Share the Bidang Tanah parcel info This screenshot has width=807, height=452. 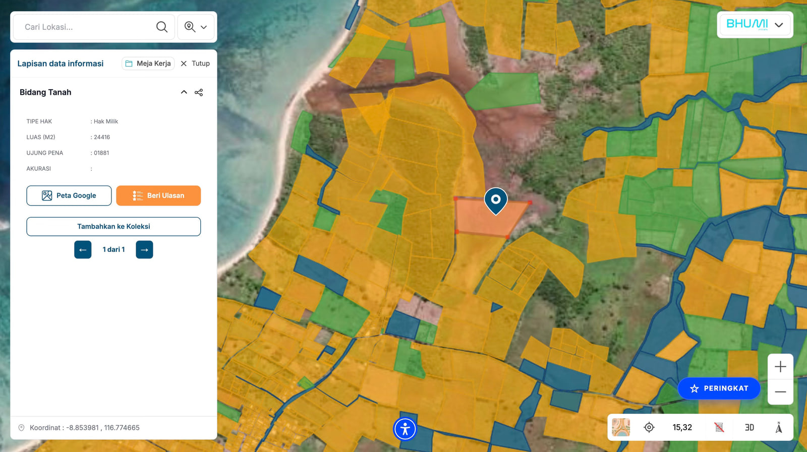(199, 92)
